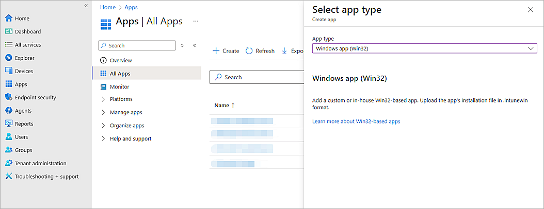The image size is (544, 209).
Task: Select All Apps in the Apps menu
Action: [147, 74]
